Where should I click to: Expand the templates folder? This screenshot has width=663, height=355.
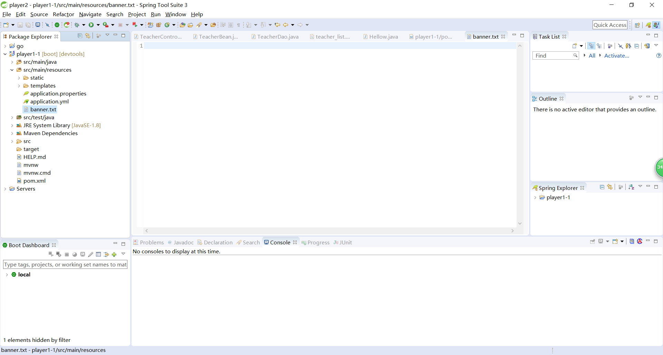pyautogui.click(x=19, y=86)
